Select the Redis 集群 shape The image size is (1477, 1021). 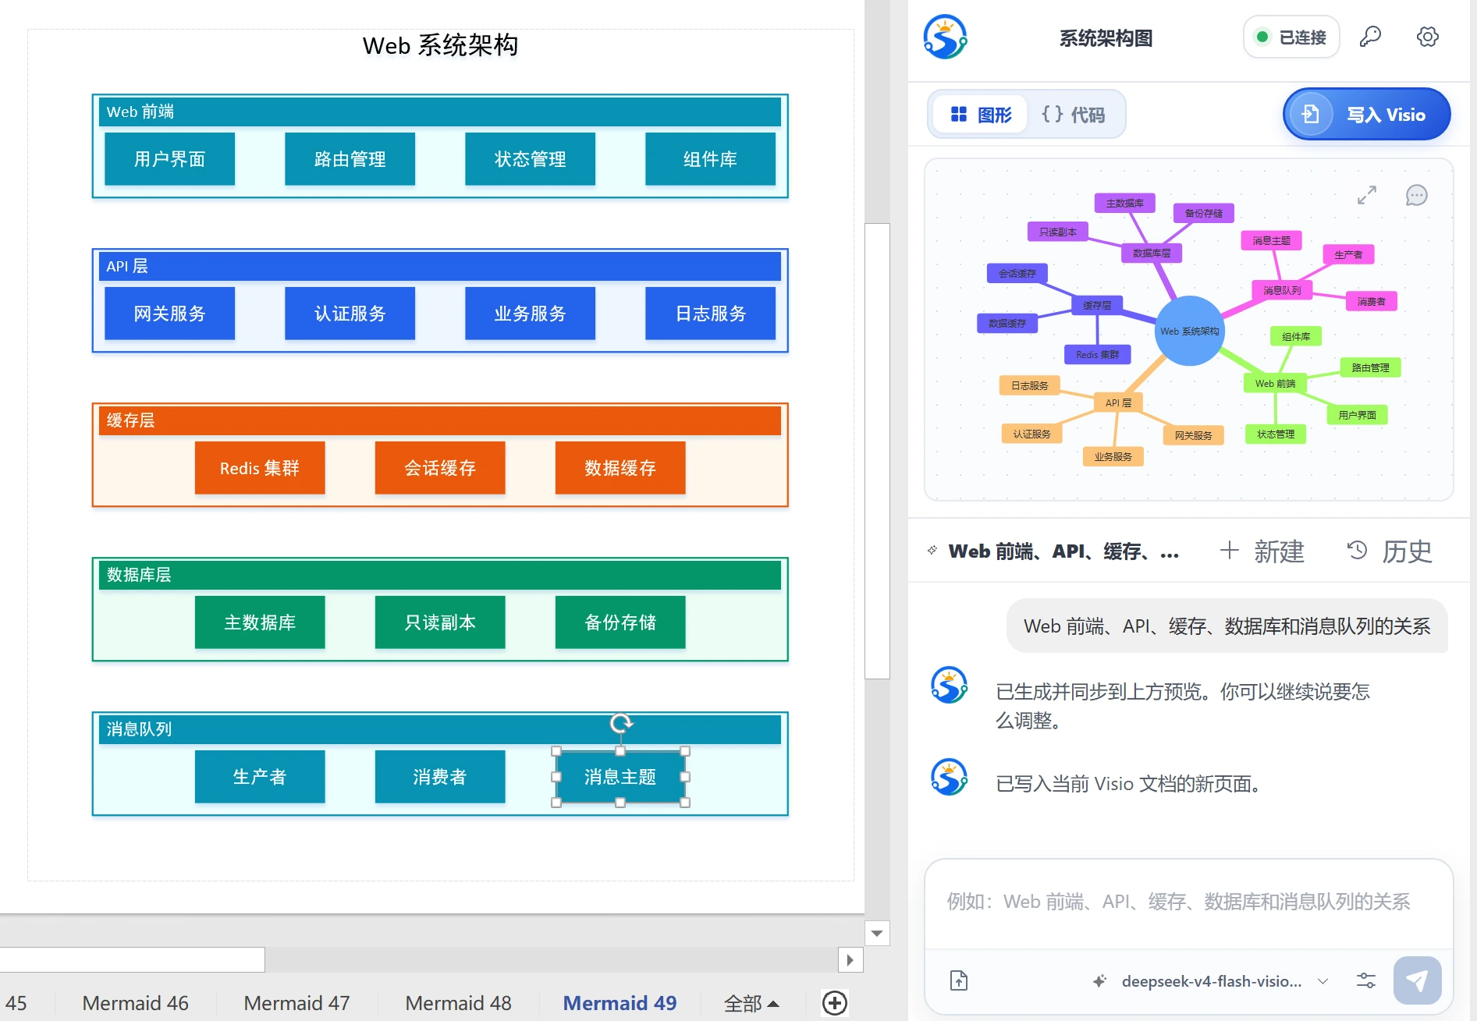point(260,468)
